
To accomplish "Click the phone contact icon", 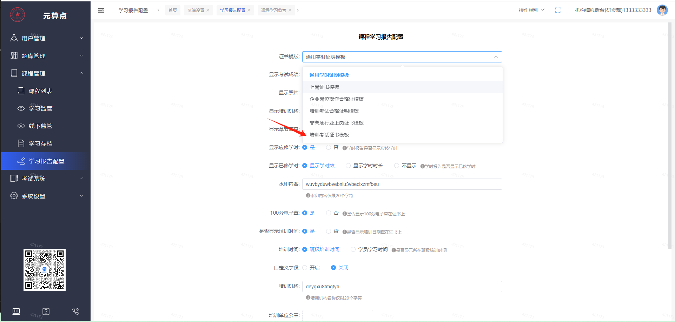I will click(x=76, y=311).
